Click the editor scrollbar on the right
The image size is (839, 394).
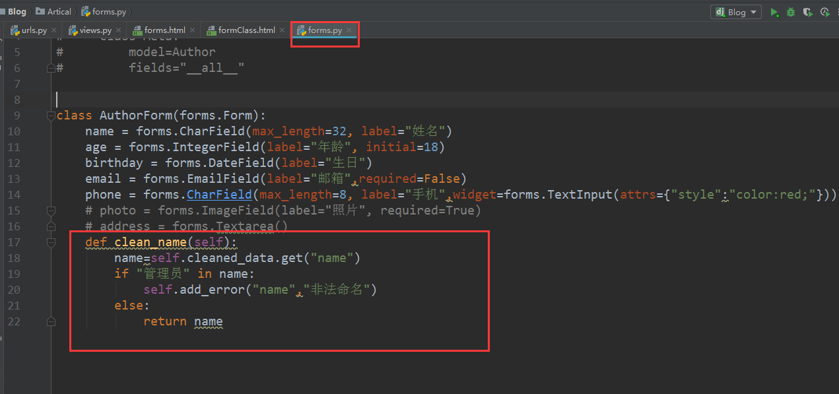836,198
